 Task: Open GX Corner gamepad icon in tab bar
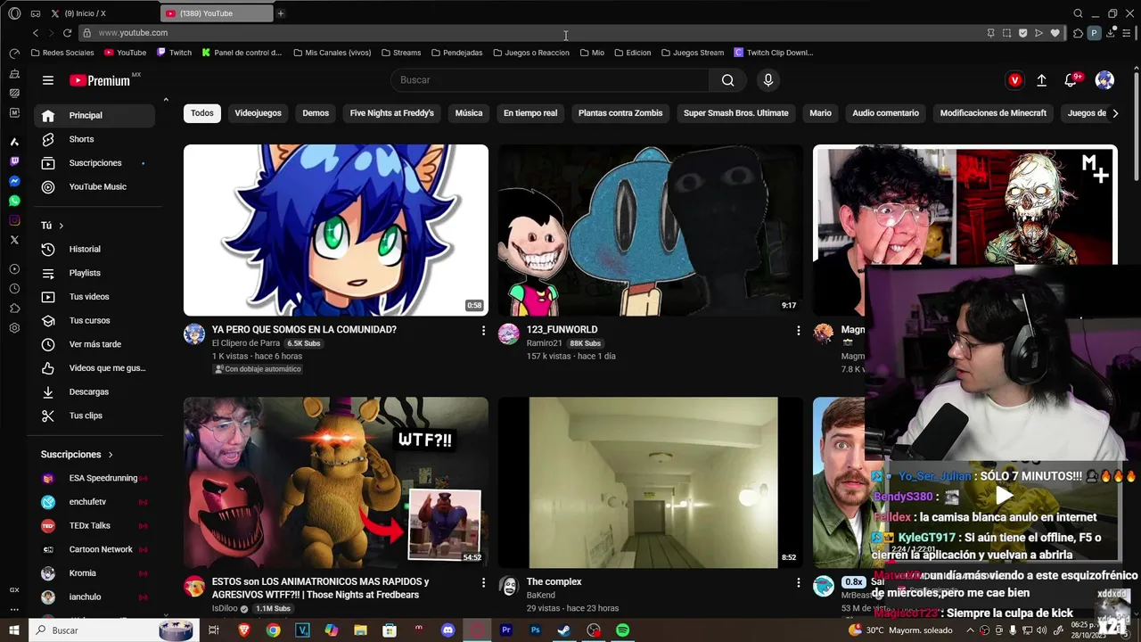pyautogui.click(x=36, y=13)
